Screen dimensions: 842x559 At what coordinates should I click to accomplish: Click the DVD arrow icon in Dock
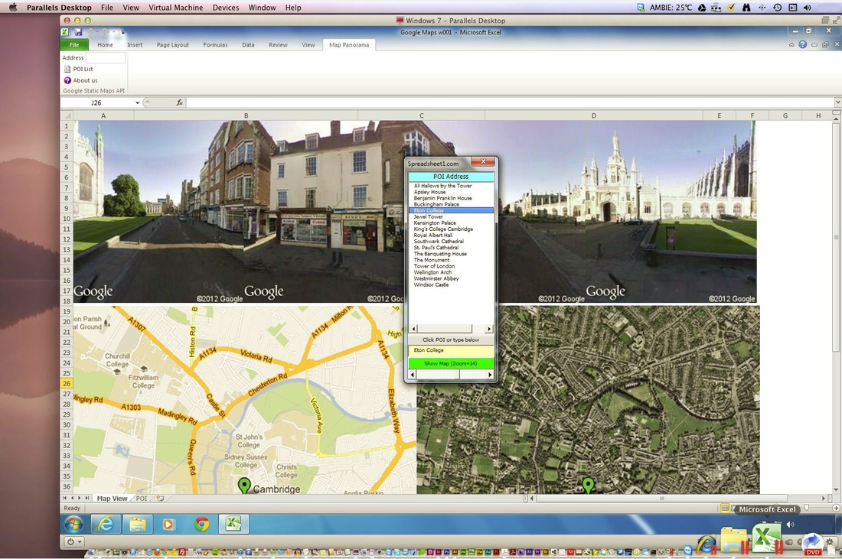tap(812, 543)
